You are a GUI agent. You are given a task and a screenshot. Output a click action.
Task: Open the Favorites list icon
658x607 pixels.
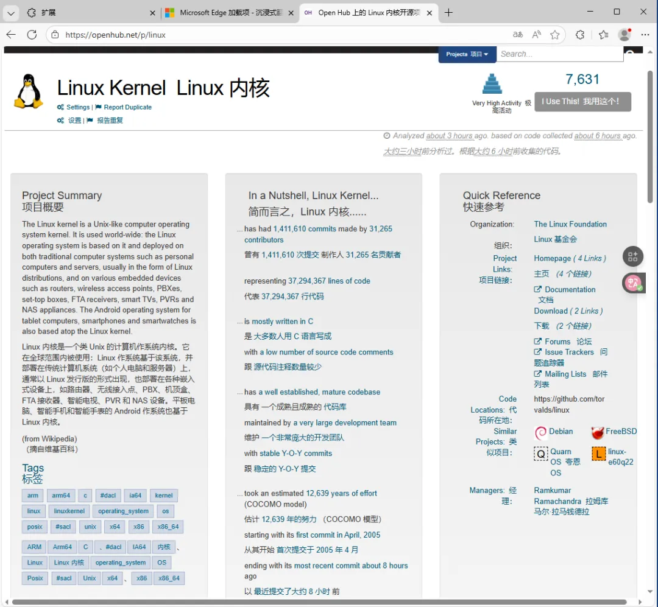[x=603, y=35]
